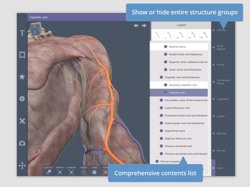The height and width of the screenshot is (187, 250).
Task: Open the favorites star tool
Action: pyautogui.click(x=22, y=77)
